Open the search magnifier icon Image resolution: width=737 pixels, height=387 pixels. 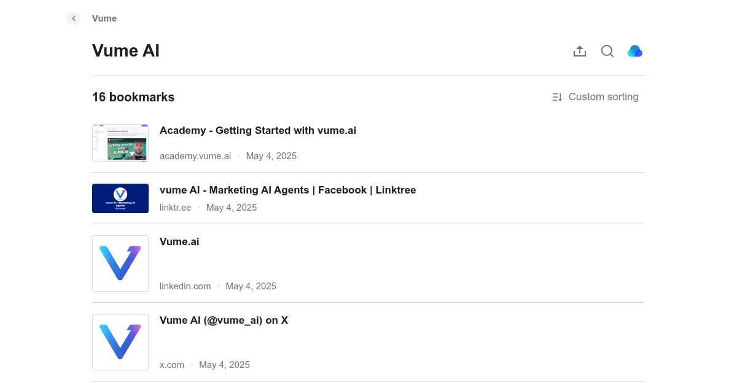(x=607, y=52)
